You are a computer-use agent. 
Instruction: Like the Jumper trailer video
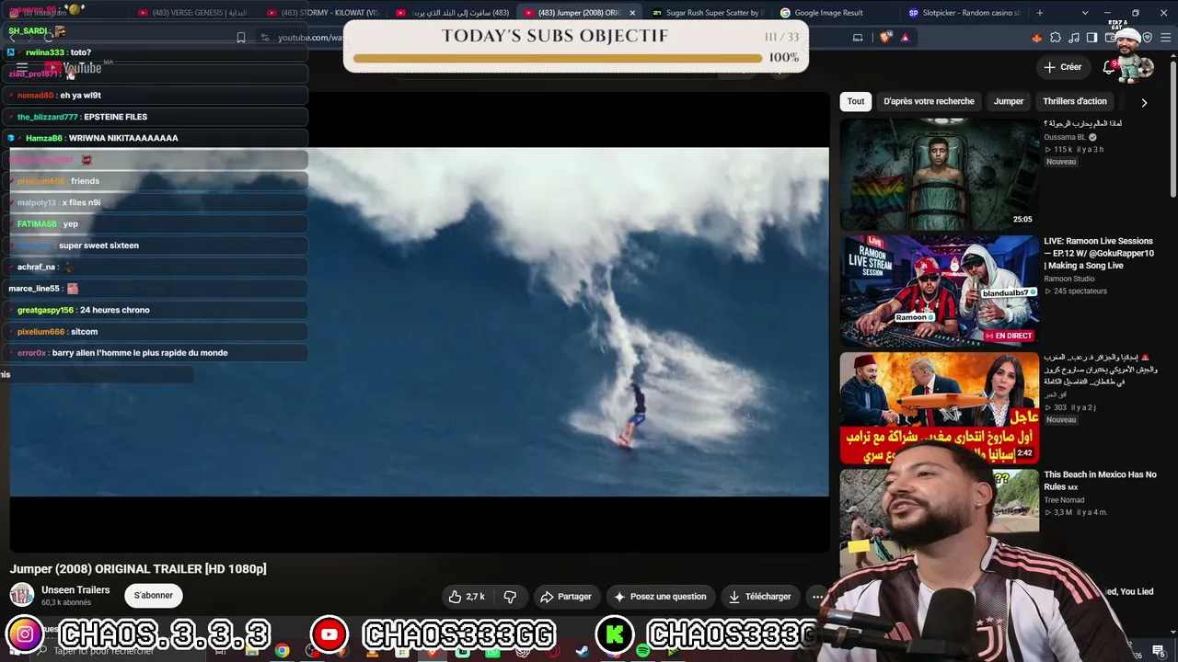point(467,597)
